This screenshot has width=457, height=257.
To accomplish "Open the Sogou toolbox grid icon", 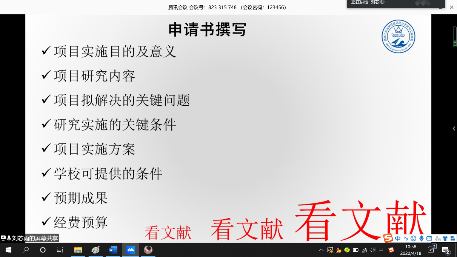I will [x=453, y=239].
